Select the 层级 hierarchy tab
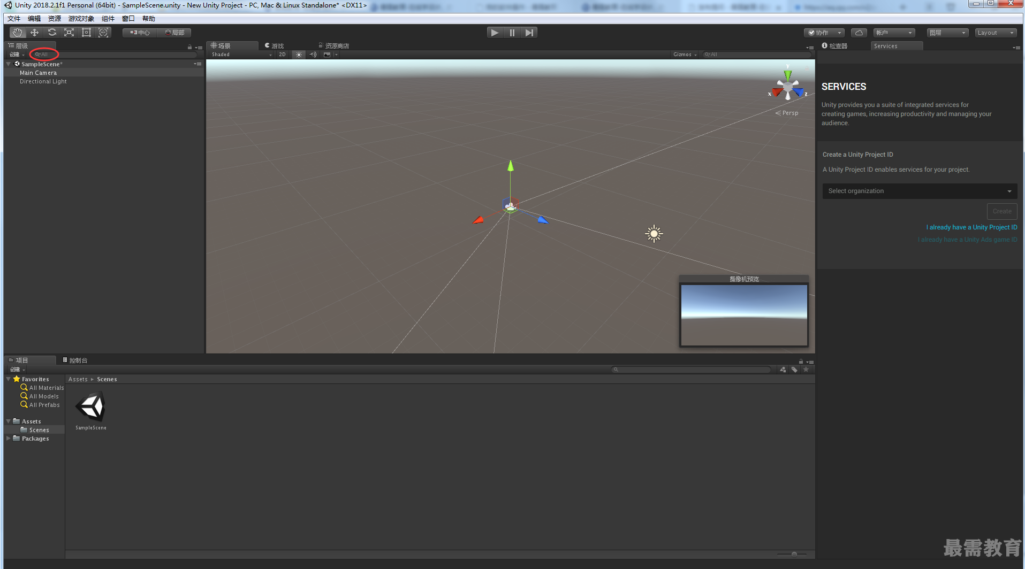Viewport: 1025px width, 569px height. [30, 46]
